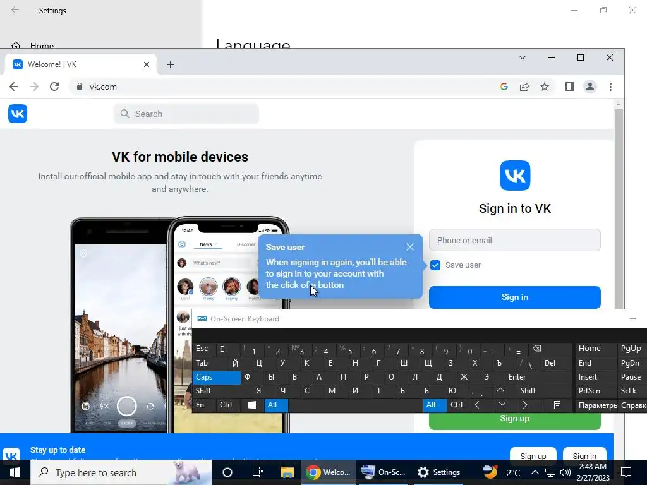Click Sign up in bottom banner

tap(533, 455)
